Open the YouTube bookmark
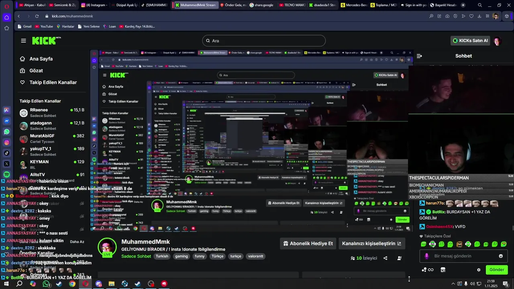 click(44, 26)
